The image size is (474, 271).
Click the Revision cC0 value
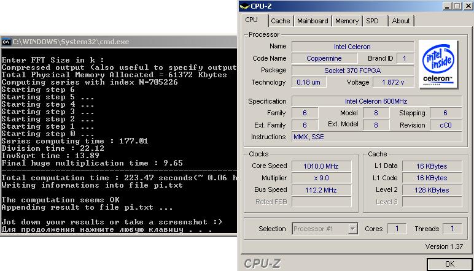pos(446,125)
